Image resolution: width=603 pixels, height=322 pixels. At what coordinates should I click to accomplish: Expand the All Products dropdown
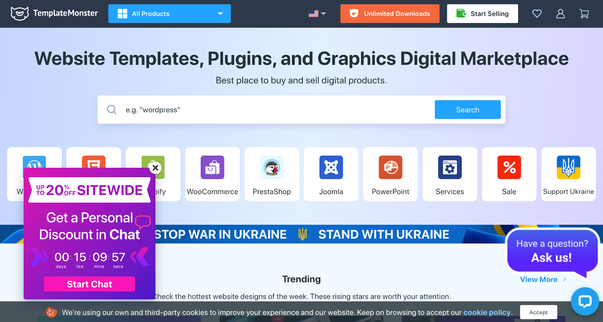point(170,14)
